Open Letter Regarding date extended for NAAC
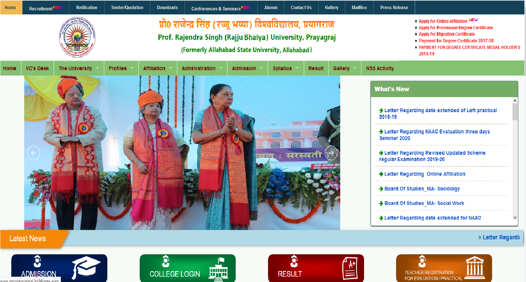526x282 pixels. click(x=433, y=218)
